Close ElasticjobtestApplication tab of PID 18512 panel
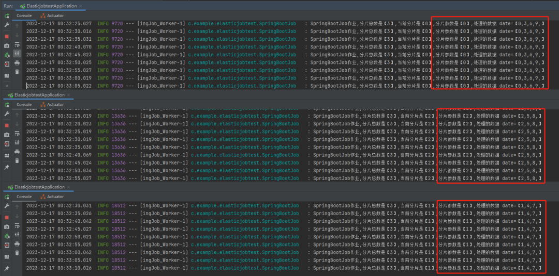This screenshot has width=559, height=276. [68, 187]
